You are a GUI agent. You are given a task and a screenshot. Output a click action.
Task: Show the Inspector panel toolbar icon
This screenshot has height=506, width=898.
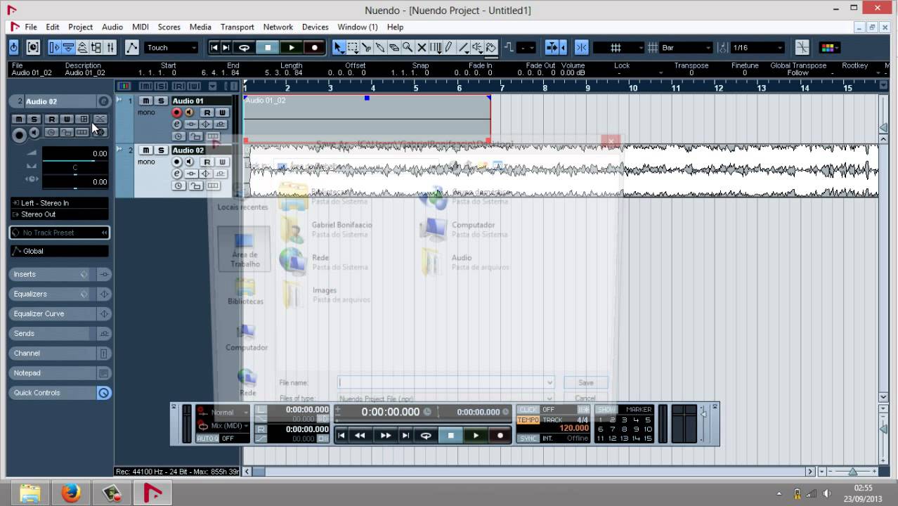[x=55, y=48]
